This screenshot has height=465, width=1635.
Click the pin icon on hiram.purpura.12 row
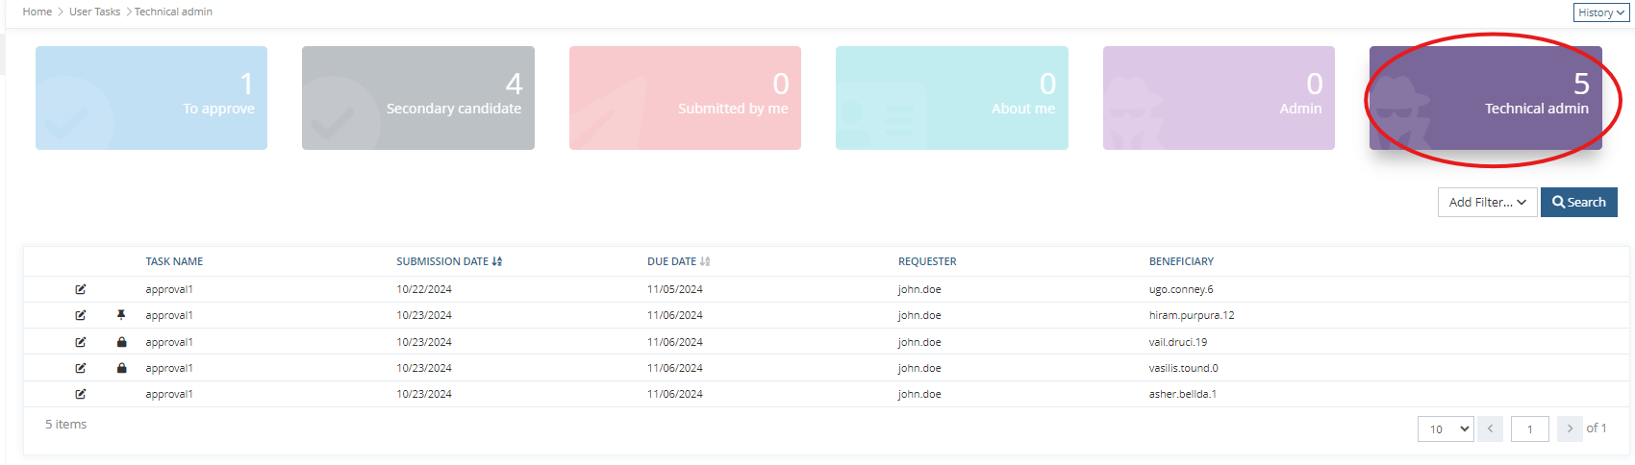tap(121, 315)
